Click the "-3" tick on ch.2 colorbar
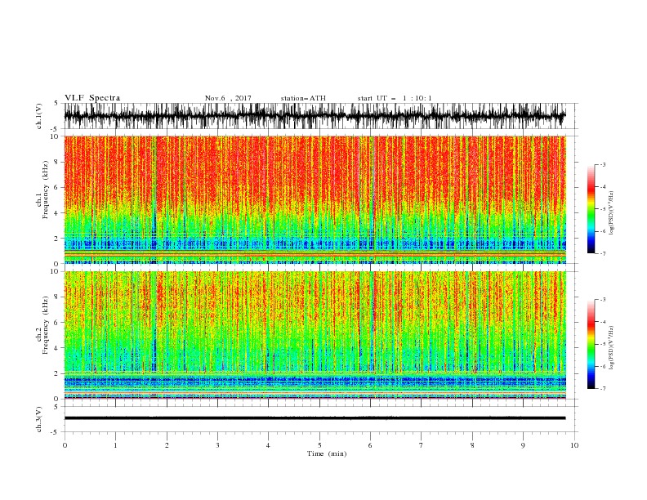Screen dimensions: 647x500 tap(603, 300)
